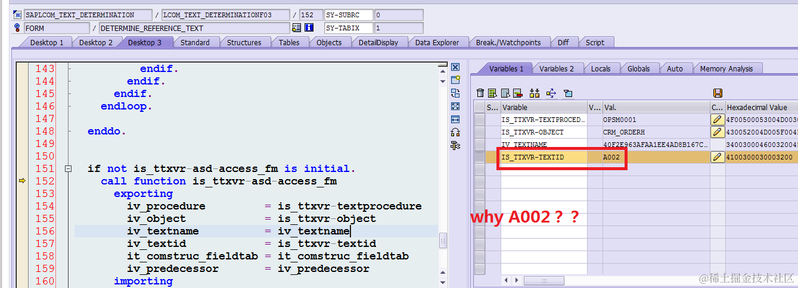Switch to Variables 2 tab
Screen dimensions: 798x288
(557, 68)
